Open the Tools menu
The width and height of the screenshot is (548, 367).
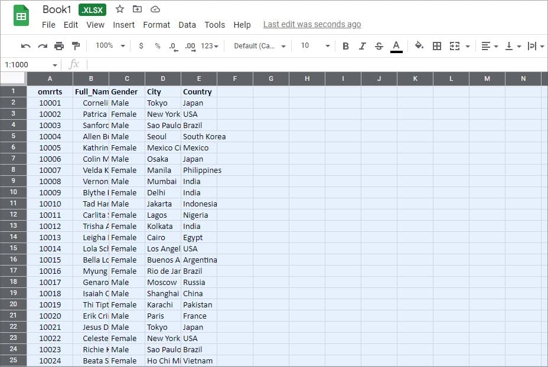pos(214,25)
